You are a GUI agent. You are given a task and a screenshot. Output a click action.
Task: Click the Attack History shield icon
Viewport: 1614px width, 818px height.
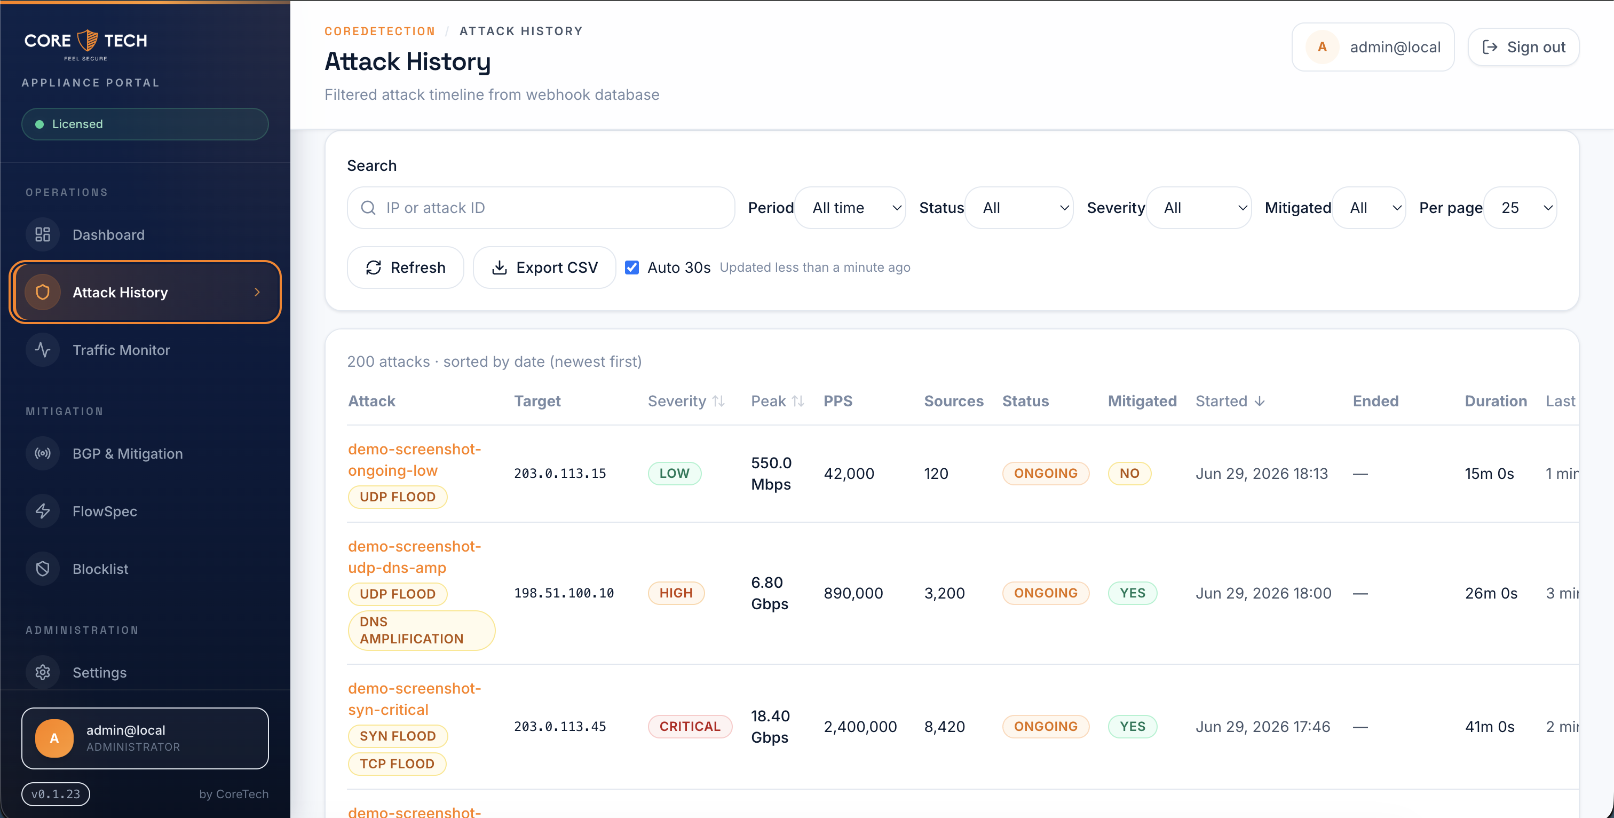click(43, 292)
